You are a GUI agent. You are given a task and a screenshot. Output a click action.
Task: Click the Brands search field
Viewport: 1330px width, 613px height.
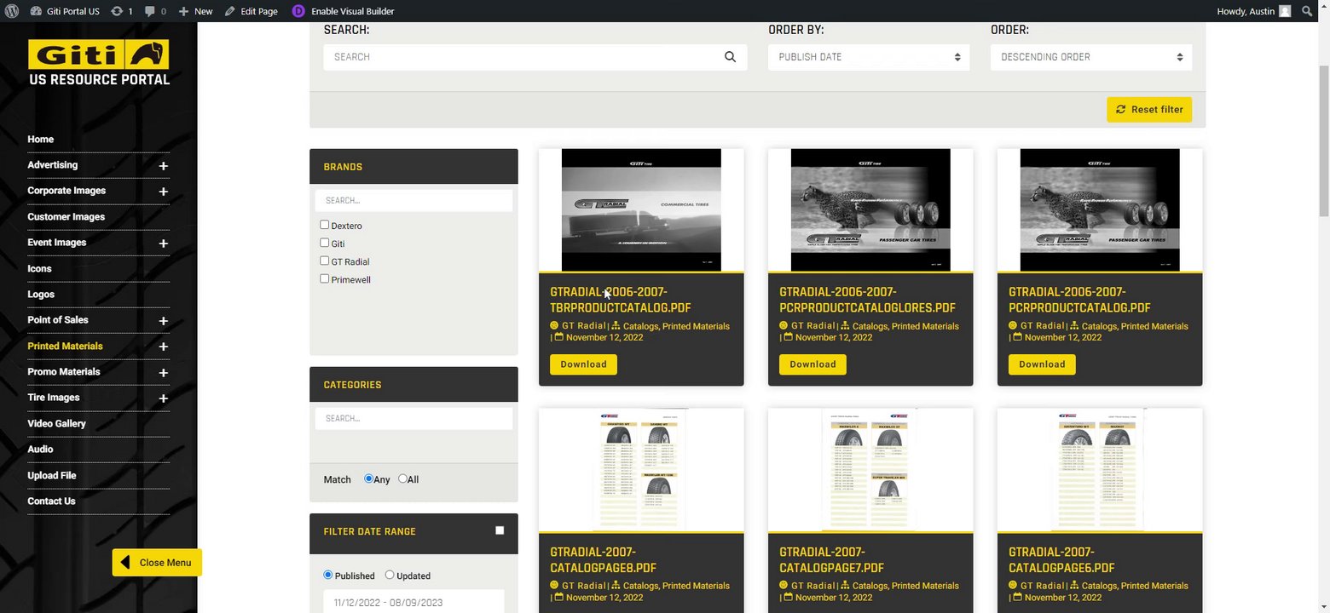click(x=413, y=201)
